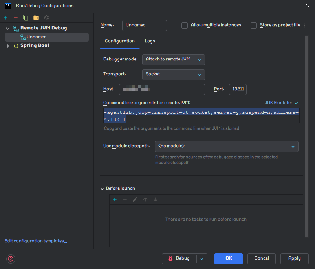315x269 pixels.
Task: Move before launch task down
Action: (x=156, y=199)
